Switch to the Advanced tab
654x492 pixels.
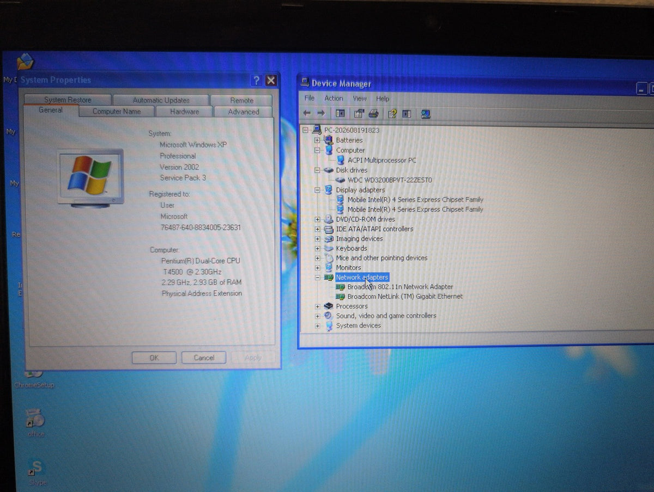point(244,112)
